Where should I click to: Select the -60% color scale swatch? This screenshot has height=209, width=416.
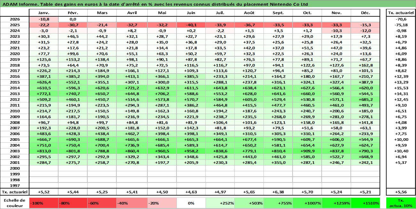[x=102, y=203]
